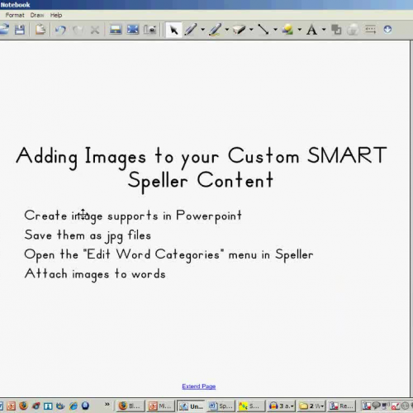The height and width of the screenshot is (413, 413).
Task: Choose the Select arrow pointer tool
Action: pyautogui.click(x=173, y=30)
